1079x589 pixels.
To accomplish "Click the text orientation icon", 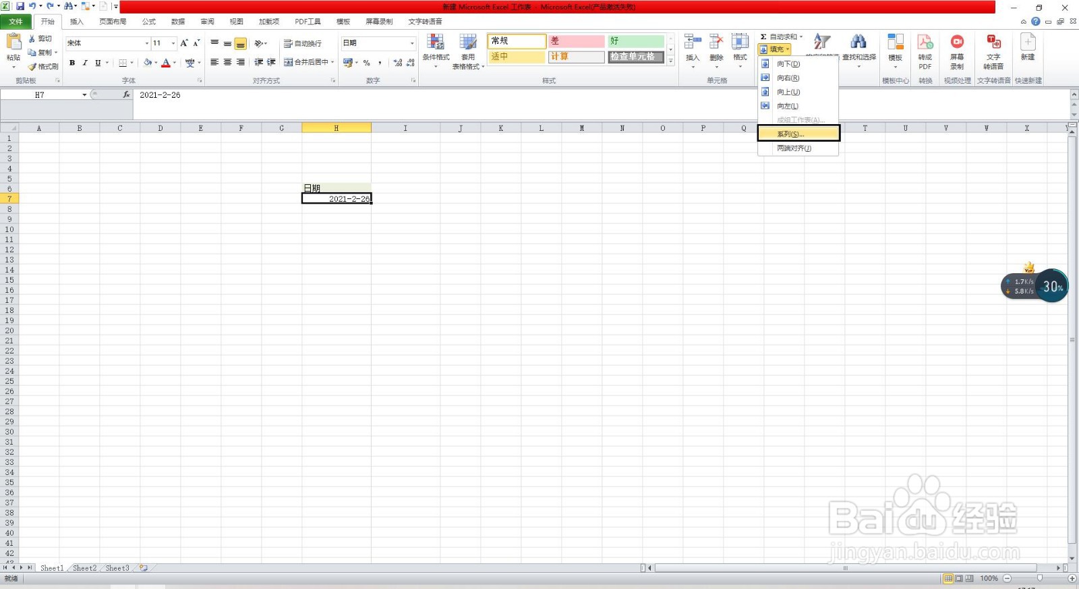I will pyautogui.click(x=259, y=43).
